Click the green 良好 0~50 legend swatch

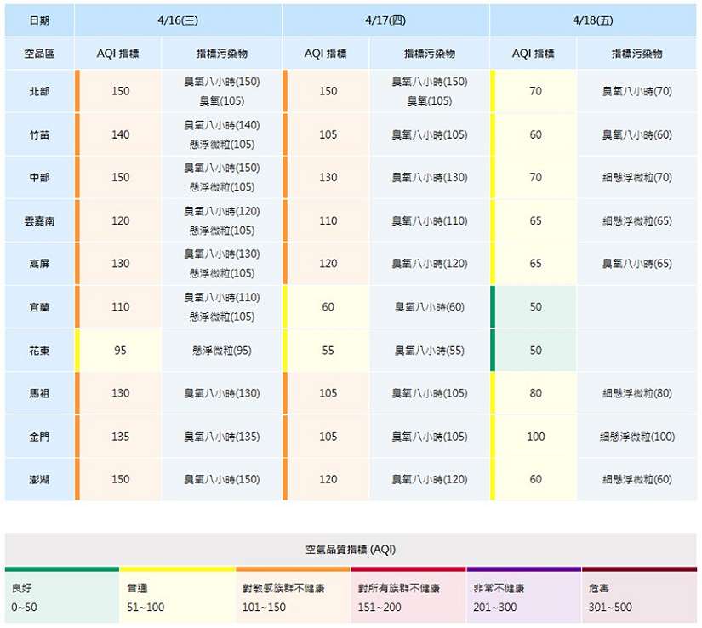coord(61,597)
